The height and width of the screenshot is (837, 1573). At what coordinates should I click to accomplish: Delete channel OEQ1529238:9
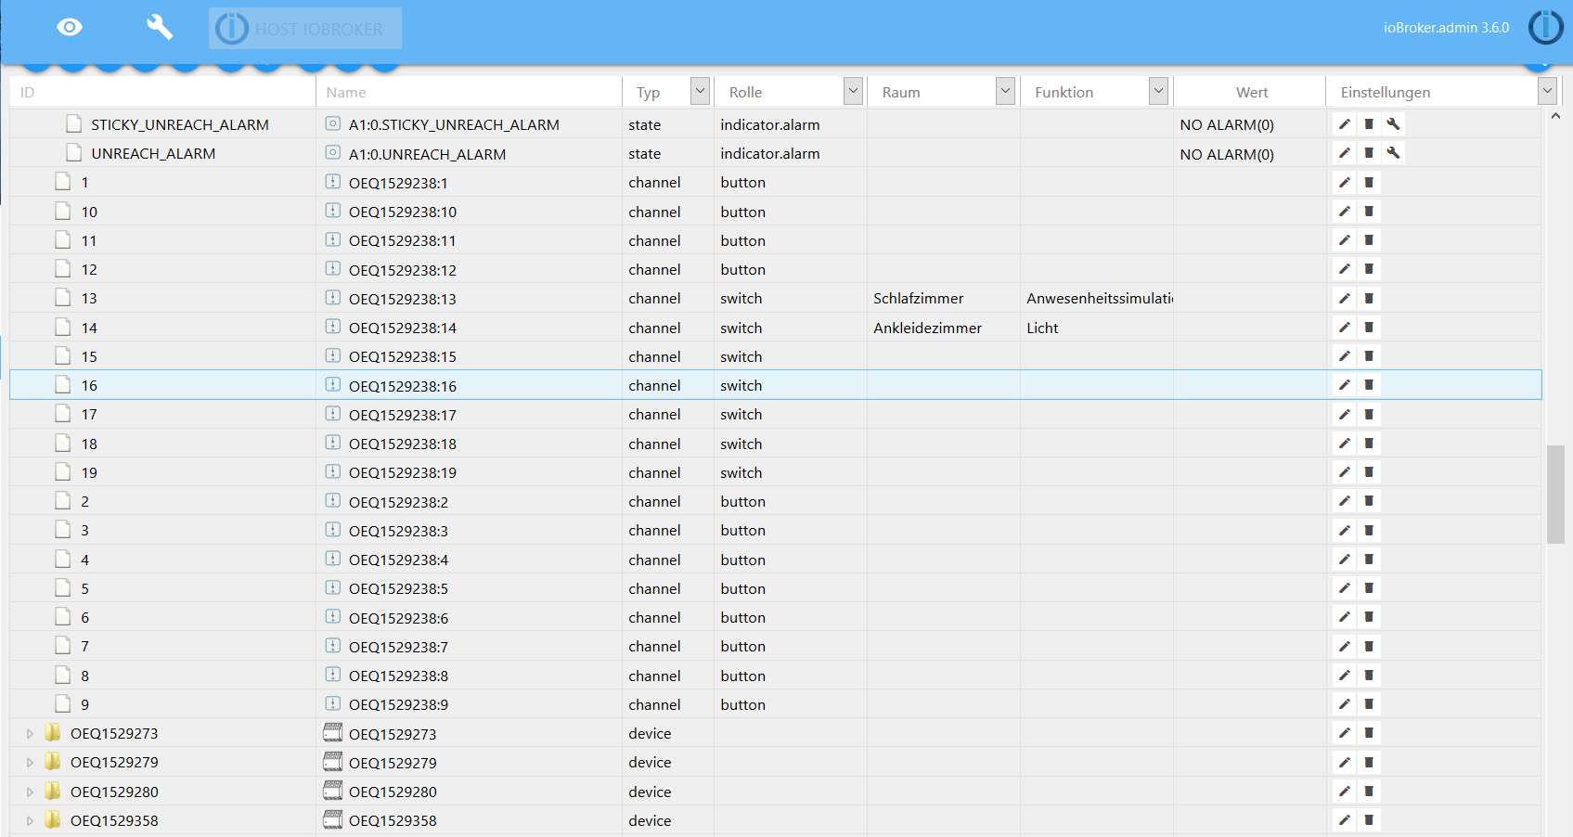point(1369,704)
